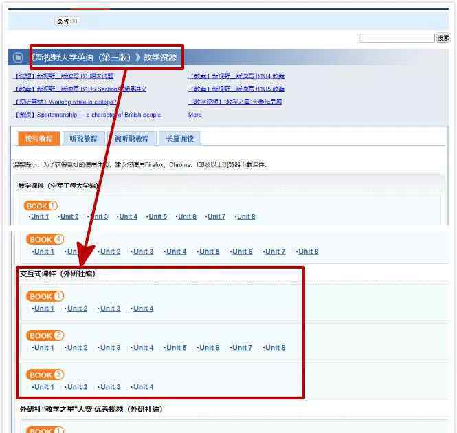The image size is (457, 433).
Task: Open Unit 6 of 教学课件 BOOK 1
Action: click(187, 216)
